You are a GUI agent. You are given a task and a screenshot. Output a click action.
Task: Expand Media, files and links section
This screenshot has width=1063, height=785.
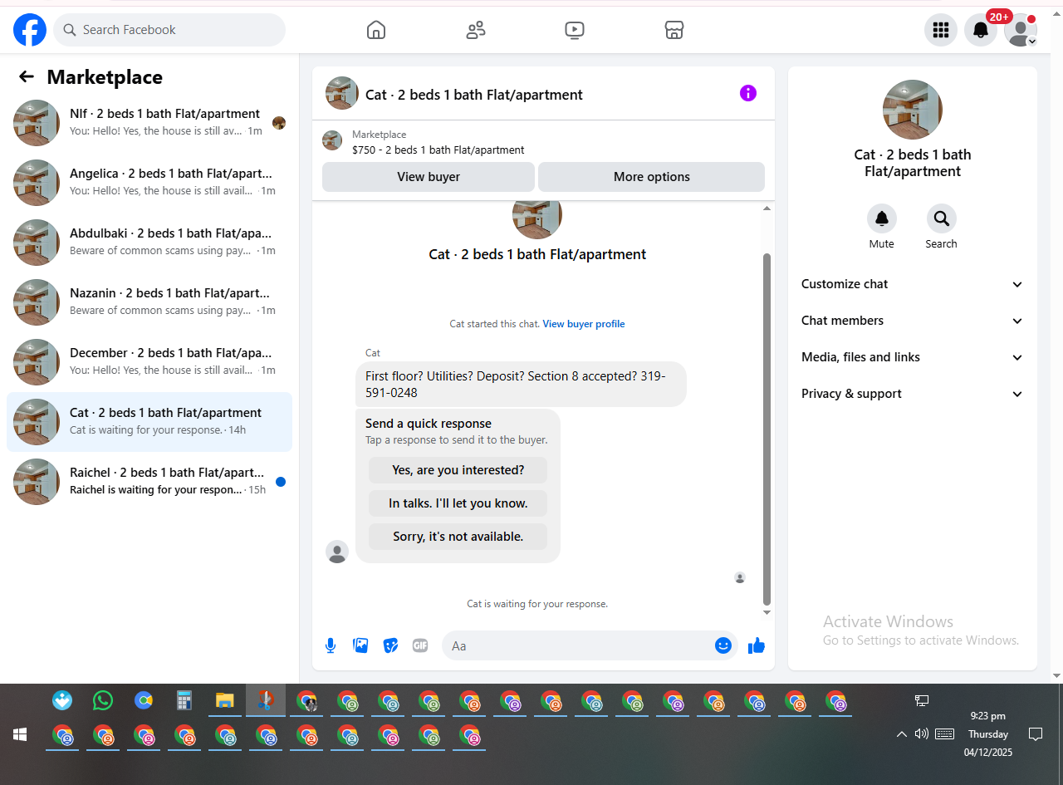click(913, 357)
